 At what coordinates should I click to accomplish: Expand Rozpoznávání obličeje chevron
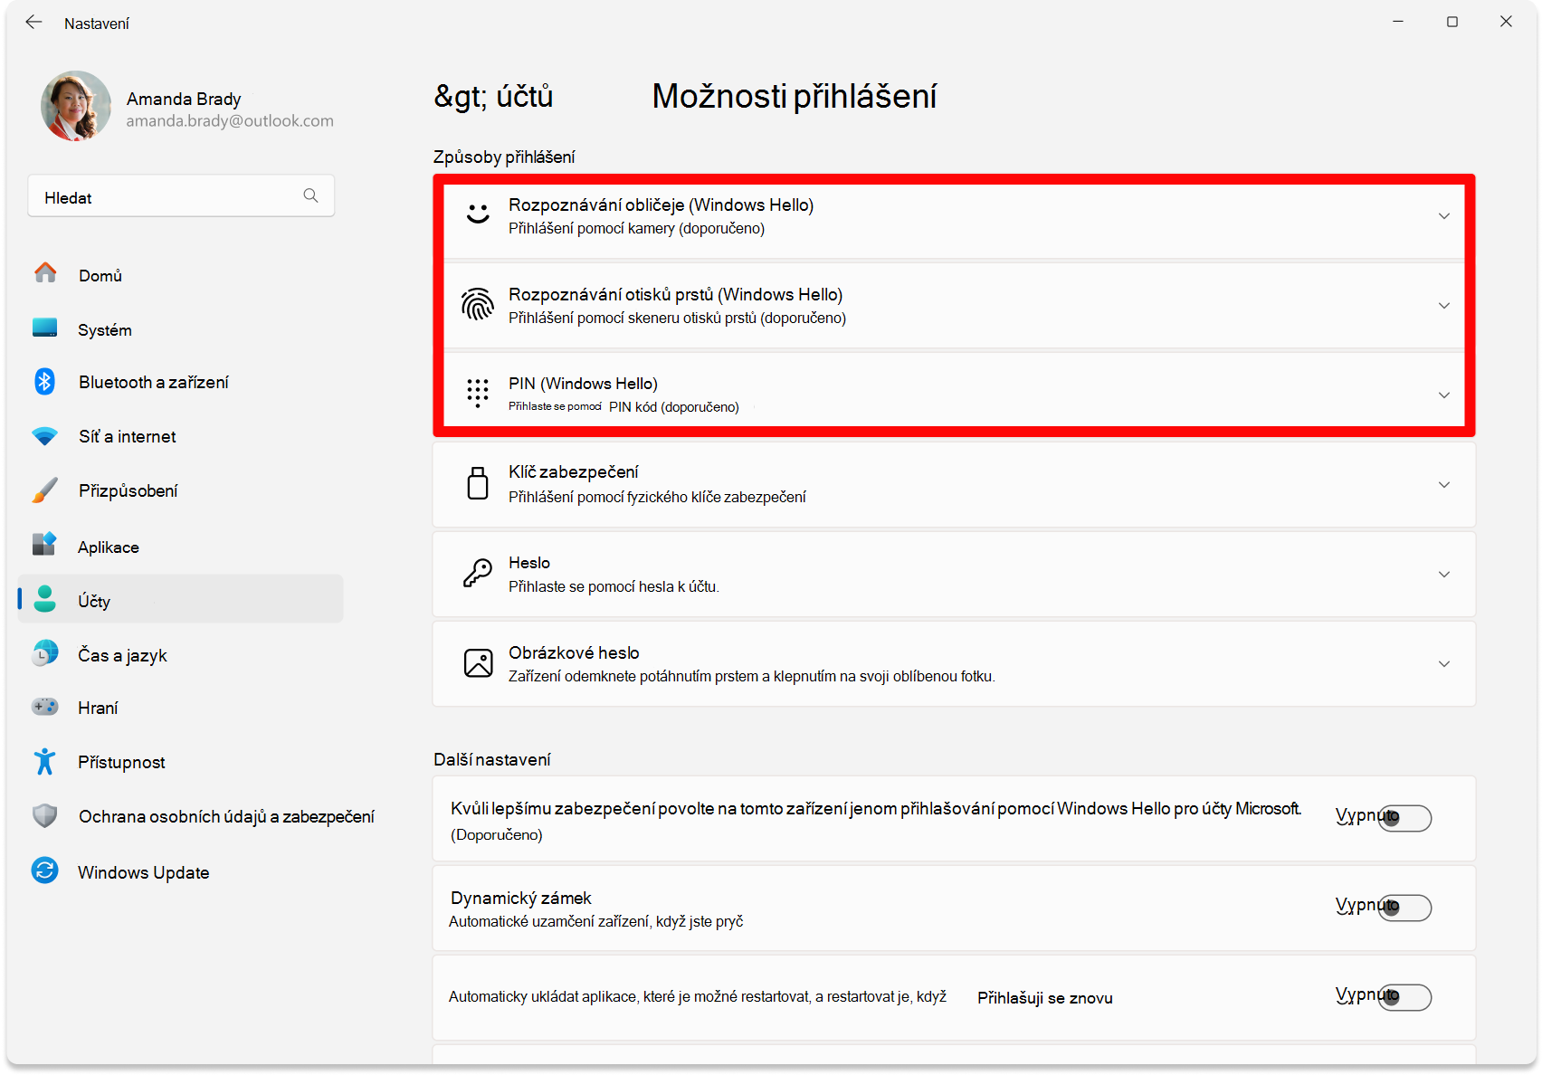[x=1444, y=216]
